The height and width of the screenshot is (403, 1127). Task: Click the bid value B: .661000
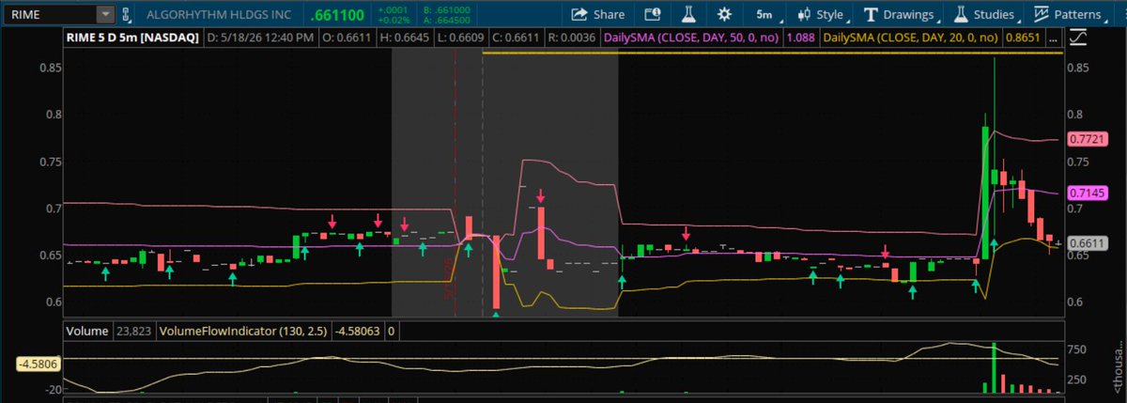click(x=448, y=9)
